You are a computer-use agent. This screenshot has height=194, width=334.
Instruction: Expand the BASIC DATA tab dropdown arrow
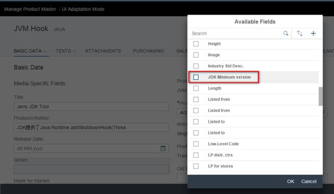click(45, 51)
